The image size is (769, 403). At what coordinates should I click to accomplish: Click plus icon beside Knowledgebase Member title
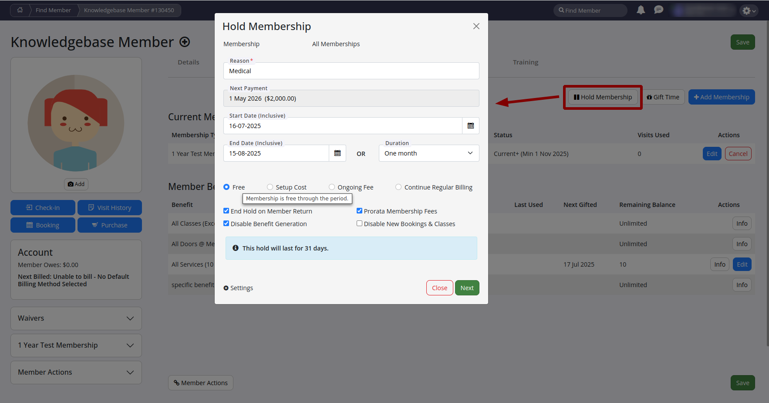(x=185, y=42)
